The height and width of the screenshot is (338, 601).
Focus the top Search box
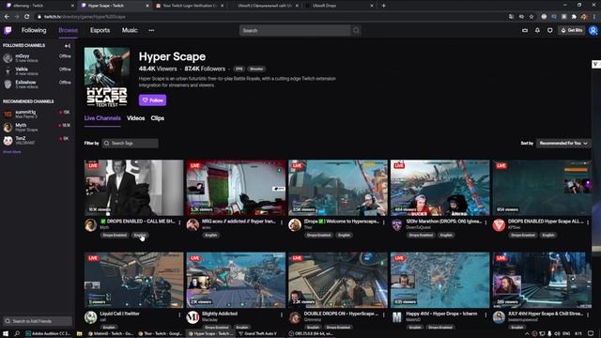pyautogui.click(x=295, y=30)
